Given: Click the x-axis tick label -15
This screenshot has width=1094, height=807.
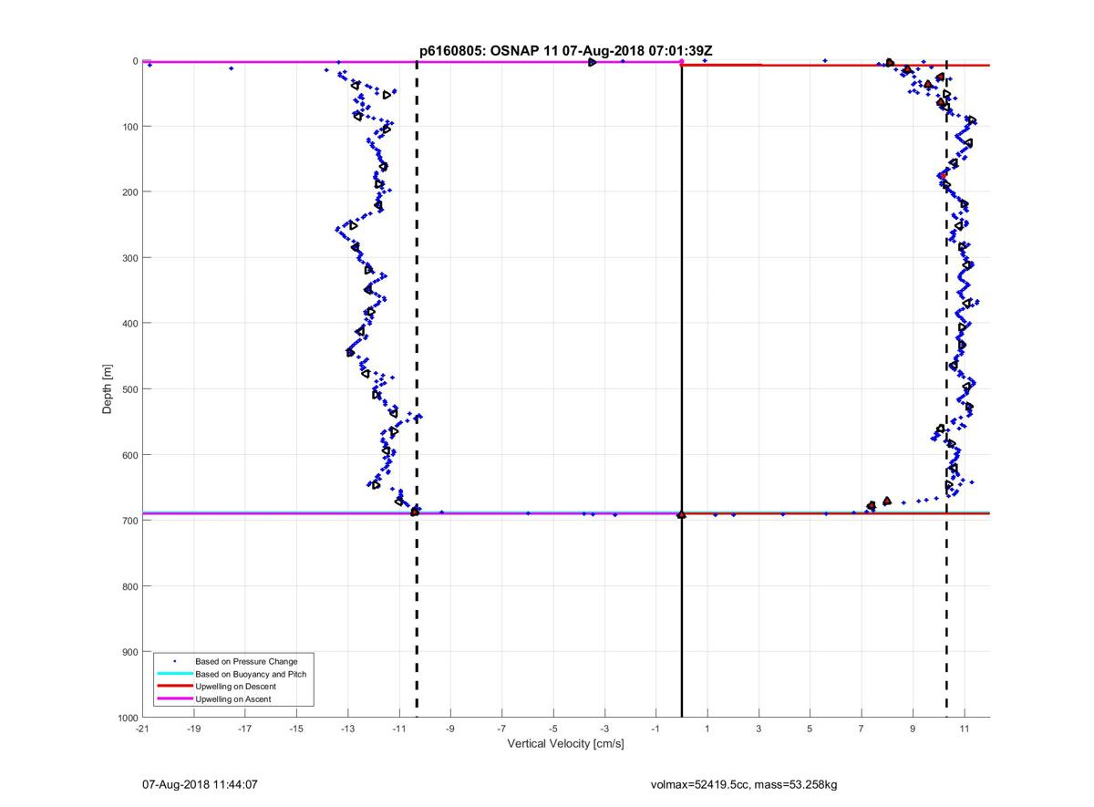Looking at the screenshot, I should tap(296, 729).
